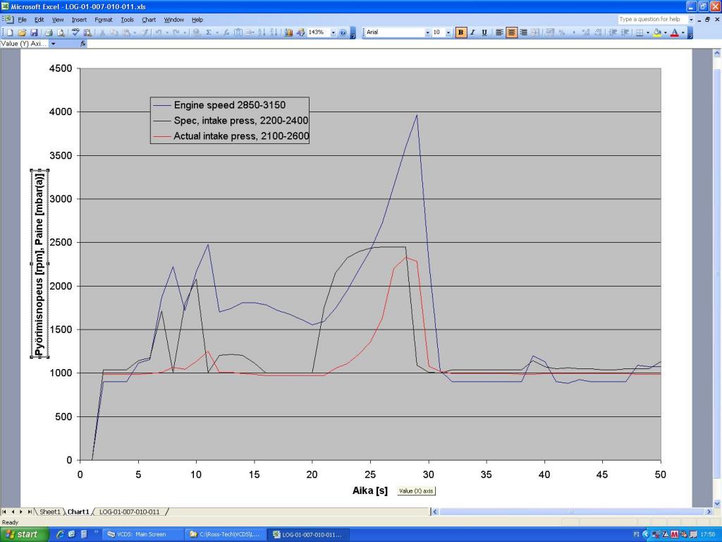Open the zoom 143% dropdown
The image size is (722, 542).
tap(334, 32)
